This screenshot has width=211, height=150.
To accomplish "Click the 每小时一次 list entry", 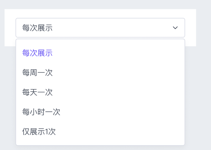I will pyautogui.click(x=41, y=112).
